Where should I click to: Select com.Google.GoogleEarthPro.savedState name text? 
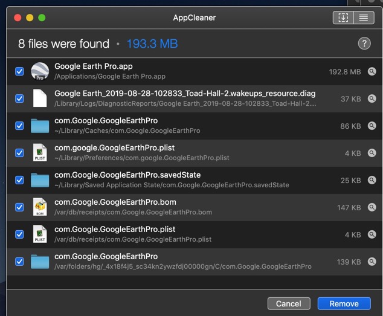(x=127, y=175)
